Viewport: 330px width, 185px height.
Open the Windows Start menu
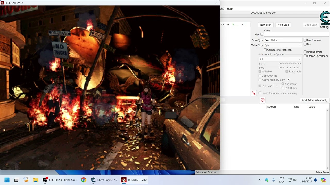tap(7, 180)
